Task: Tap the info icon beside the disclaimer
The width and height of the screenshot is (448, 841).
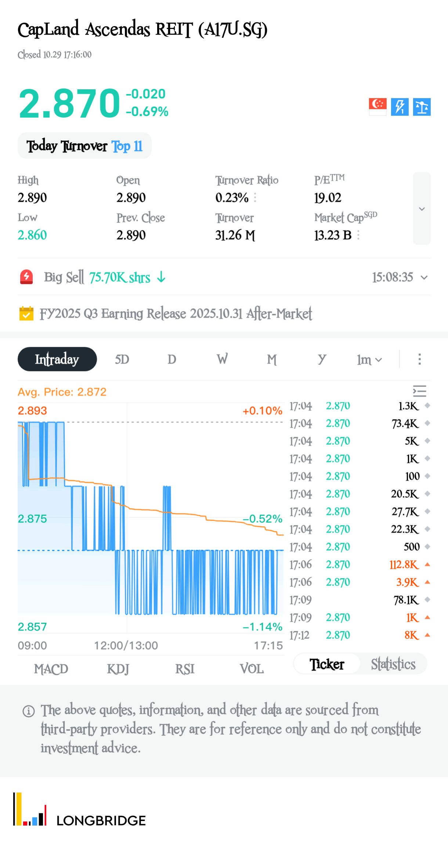Action: point(29,711)
